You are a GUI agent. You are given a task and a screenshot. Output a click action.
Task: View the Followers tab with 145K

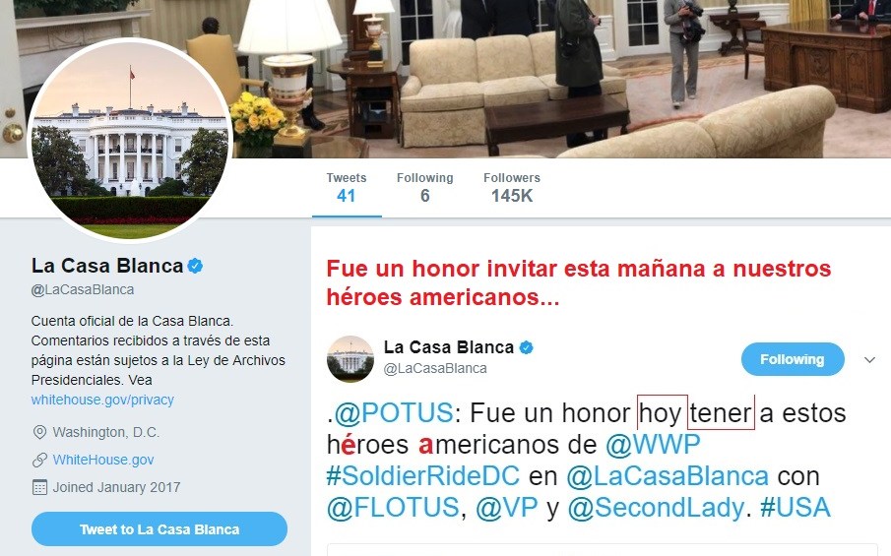pyautogui.click(x=511, y=187)
